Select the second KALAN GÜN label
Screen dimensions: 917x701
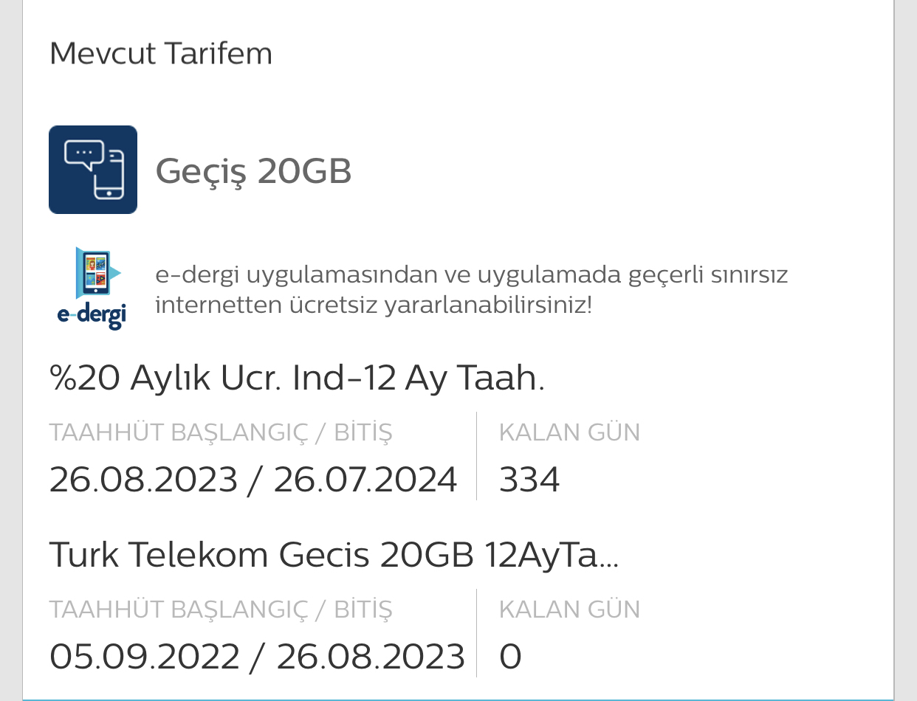tap(569, 610)
